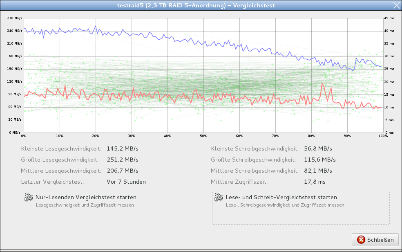Viewport: 402px width, 252px height.
Task: Click the red X icon on Schließen
Action: 361,240
